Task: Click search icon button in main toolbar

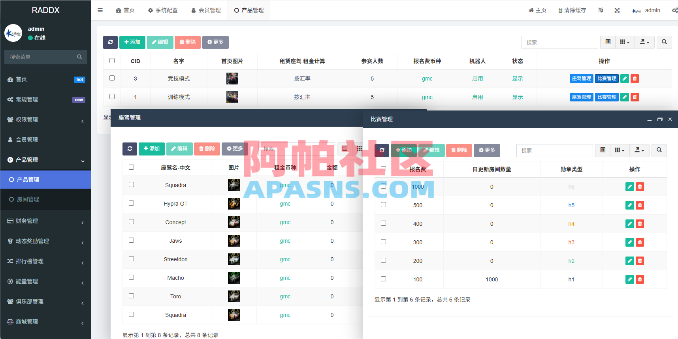Action: (x=665, y=42)
